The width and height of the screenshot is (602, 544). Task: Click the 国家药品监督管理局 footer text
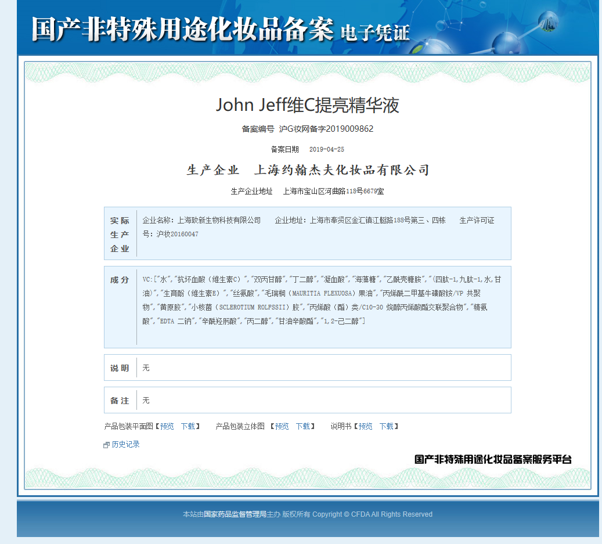pos(235,514)
